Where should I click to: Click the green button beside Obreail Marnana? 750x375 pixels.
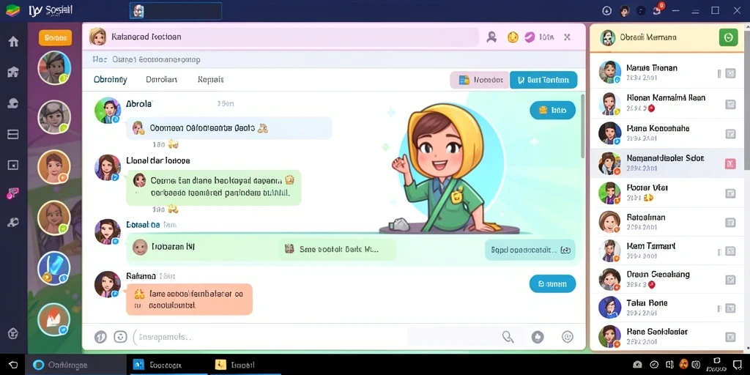(729, 37)
